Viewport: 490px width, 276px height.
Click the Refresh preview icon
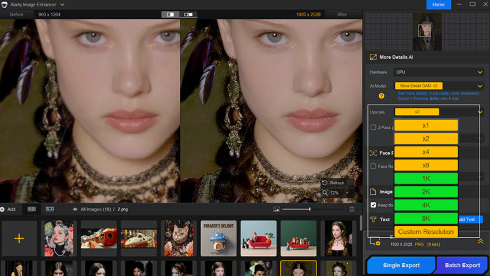(x=325, y=183)
